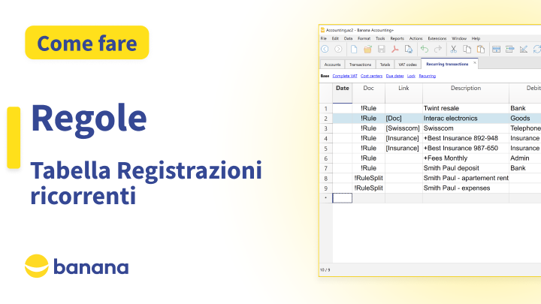Screen dimensions: 541x304
Task: Open the Format menu
Action: pyautogui.click(x=364, y=38)
